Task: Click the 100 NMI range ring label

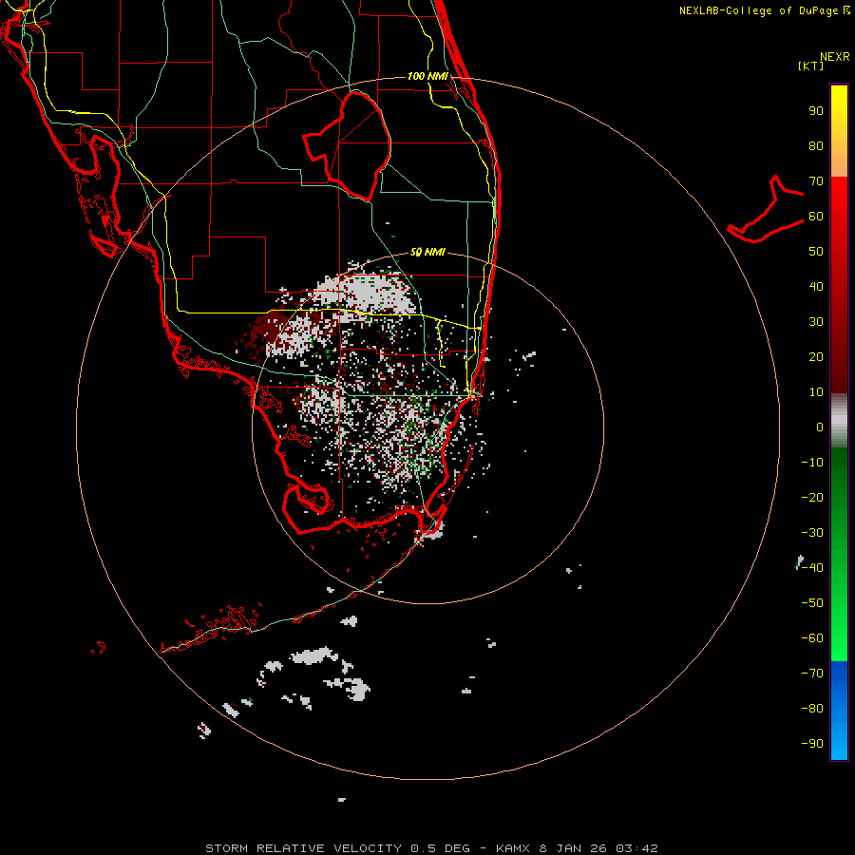Action: point(427,76)
